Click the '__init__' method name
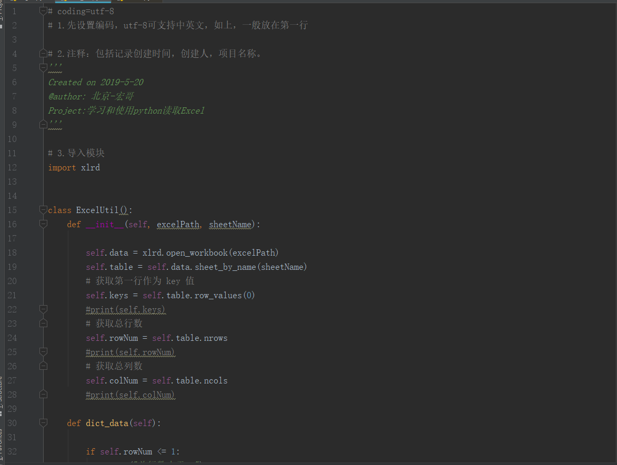The height and width of the screenshot is (465, 617). pyautogui.click(x=105, y=224)
